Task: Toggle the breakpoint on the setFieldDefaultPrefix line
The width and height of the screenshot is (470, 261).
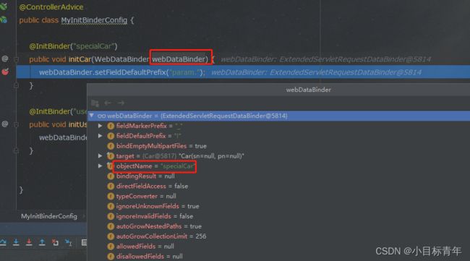Action: click(x=5, y=72)
